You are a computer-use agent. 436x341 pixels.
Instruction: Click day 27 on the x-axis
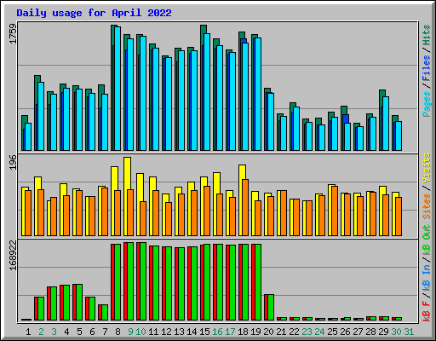pyautogui.click(x=358, y=332)
